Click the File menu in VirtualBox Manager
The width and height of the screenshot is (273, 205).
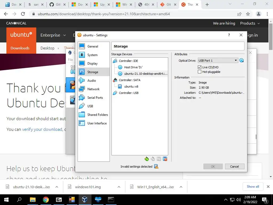pyautogui.click(x=70, y=60)
